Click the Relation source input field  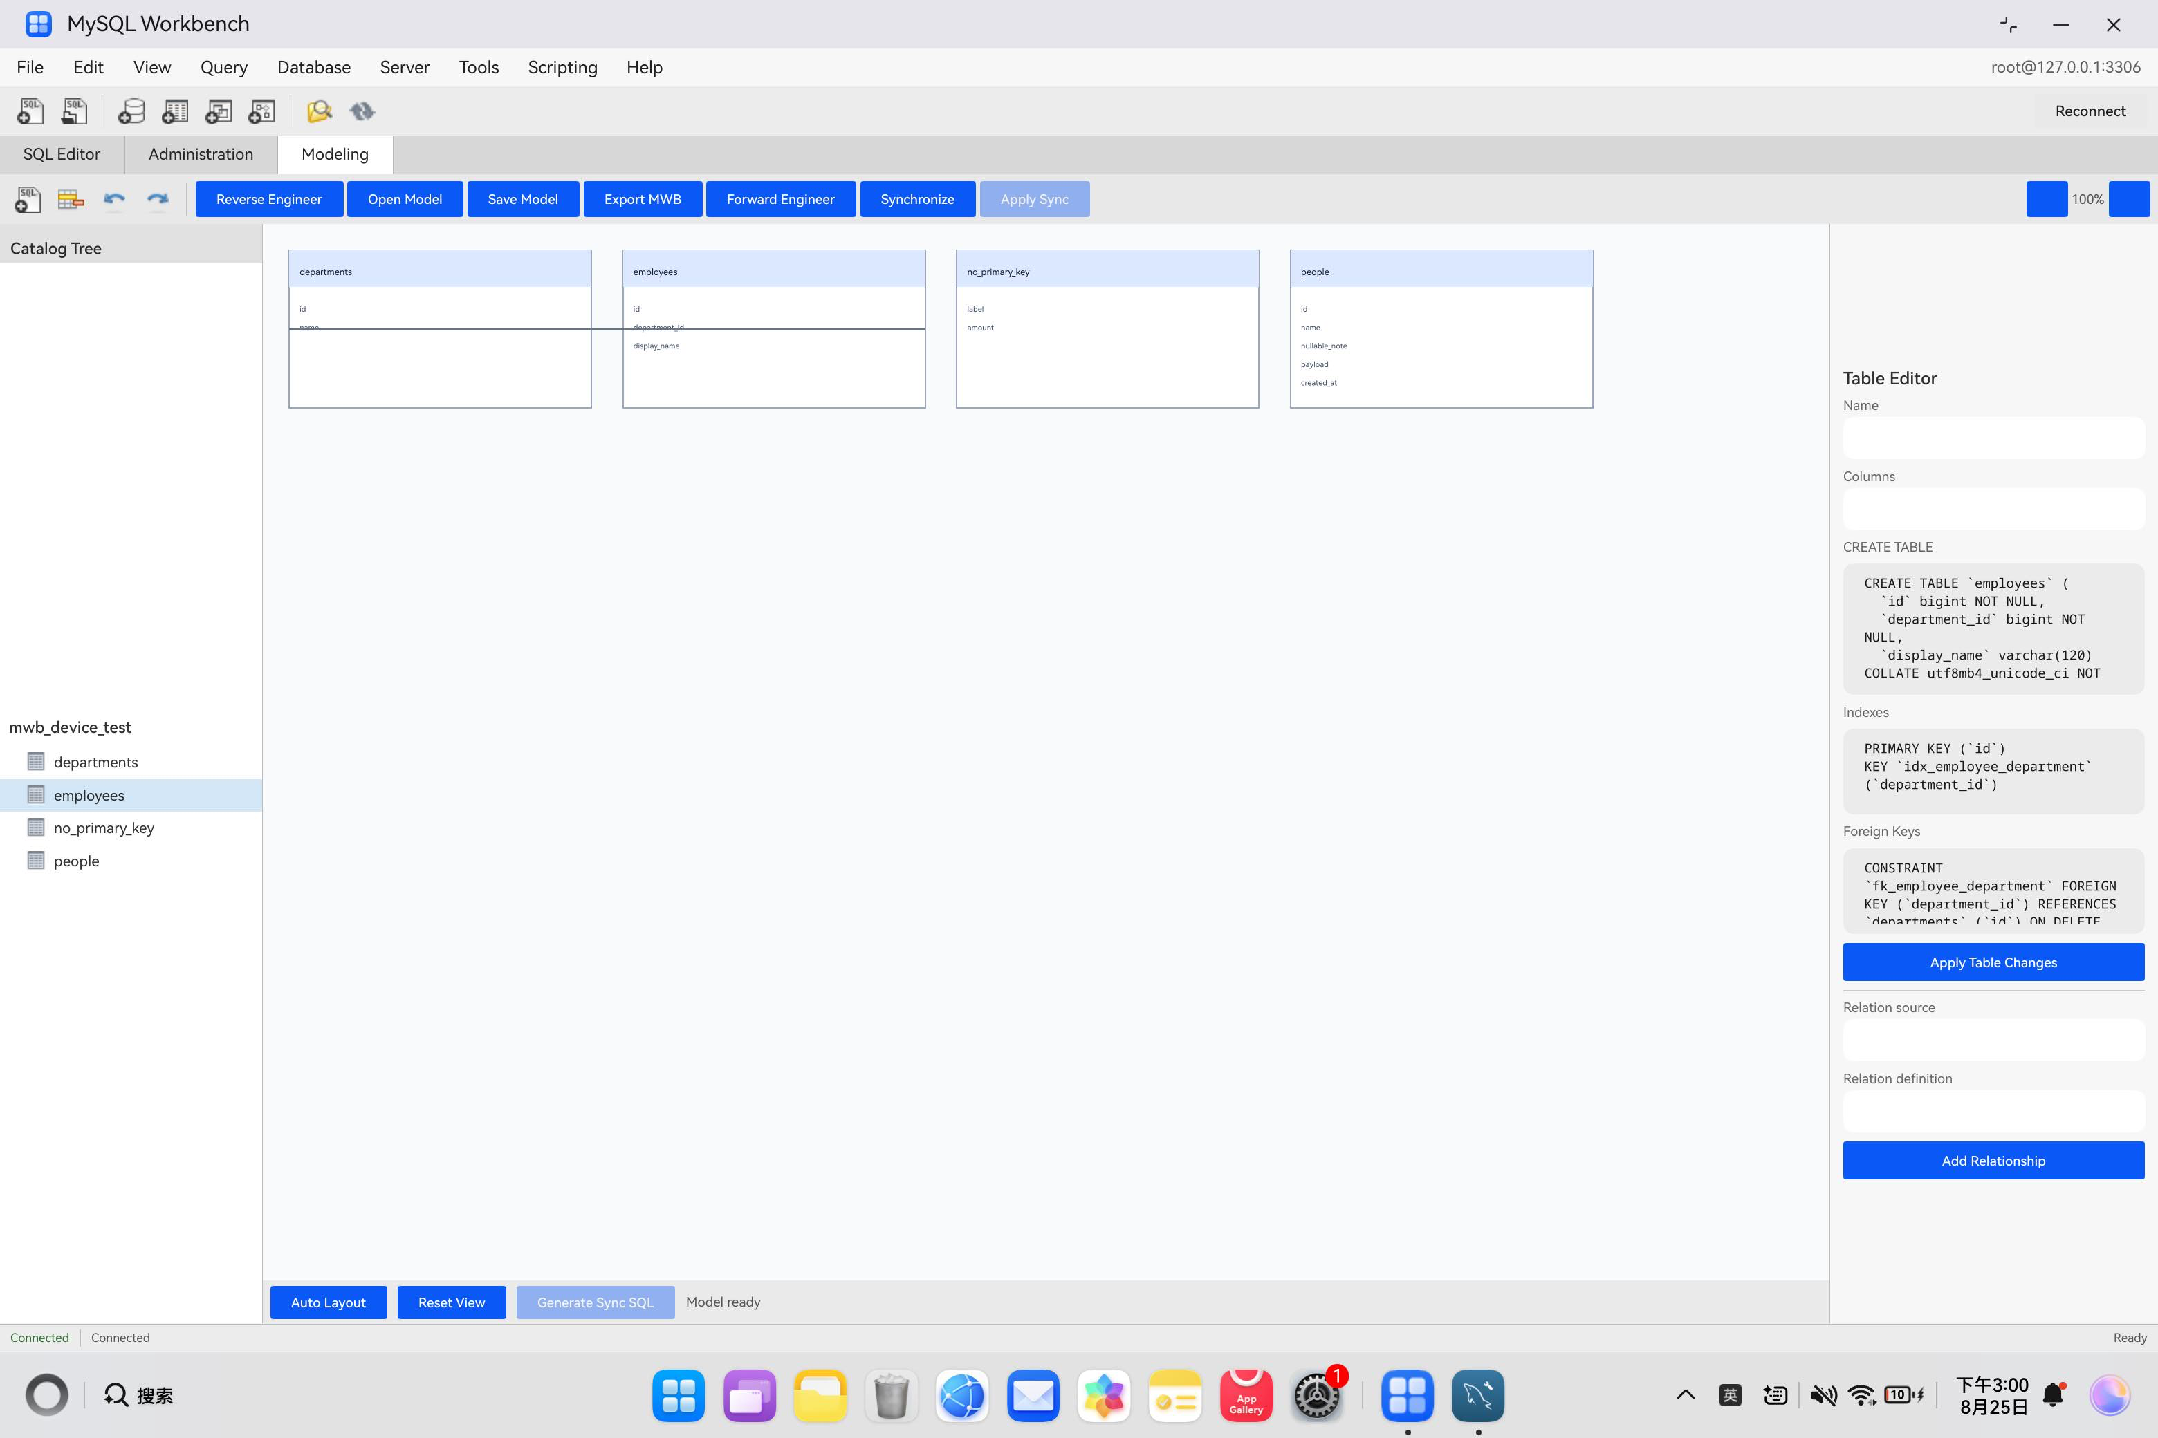pos(1993,1040)
